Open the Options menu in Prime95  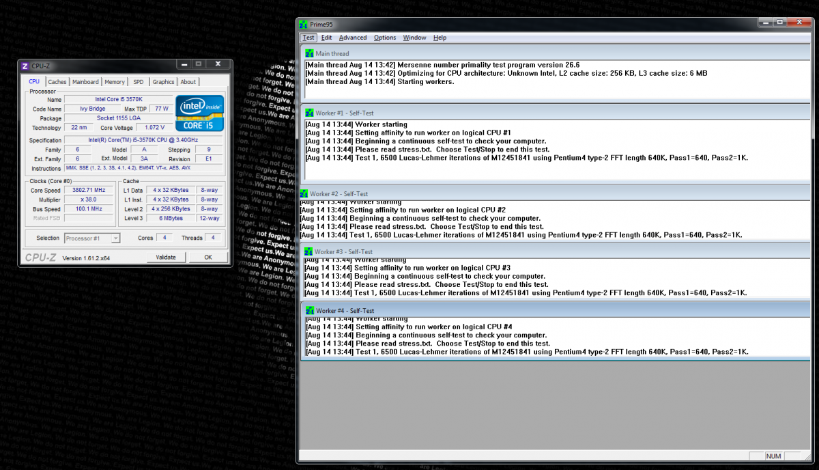pos(385,38)
